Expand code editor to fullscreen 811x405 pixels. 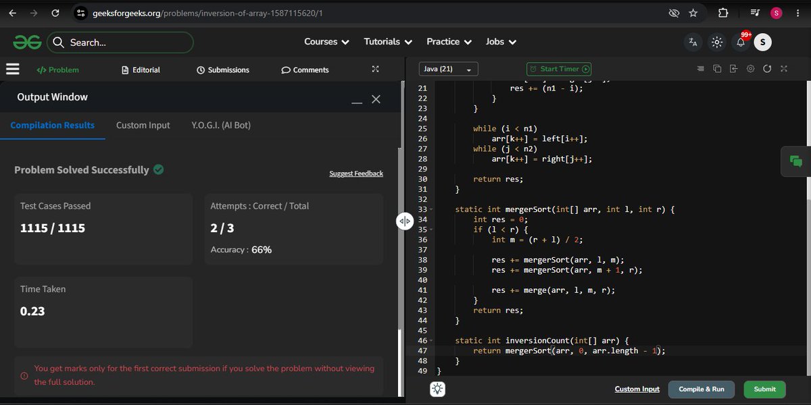(784, 69)
